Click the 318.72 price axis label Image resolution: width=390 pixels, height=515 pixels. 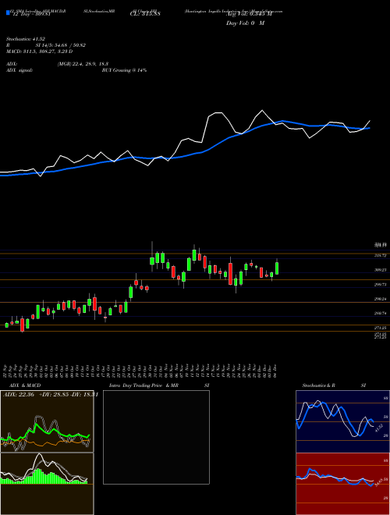click(x=381, y=255)
